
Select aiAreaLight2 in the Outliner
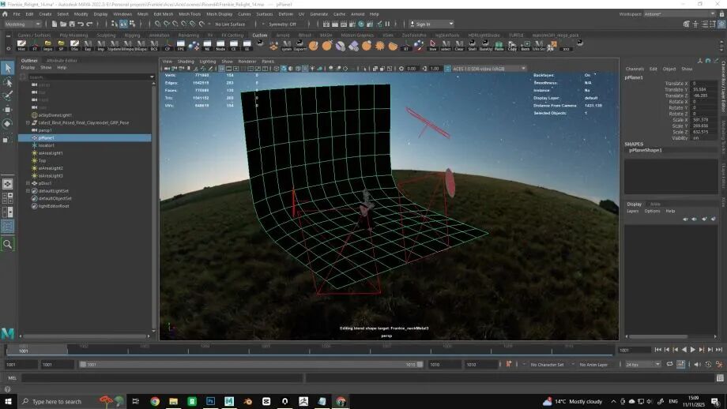pos(51,168)
